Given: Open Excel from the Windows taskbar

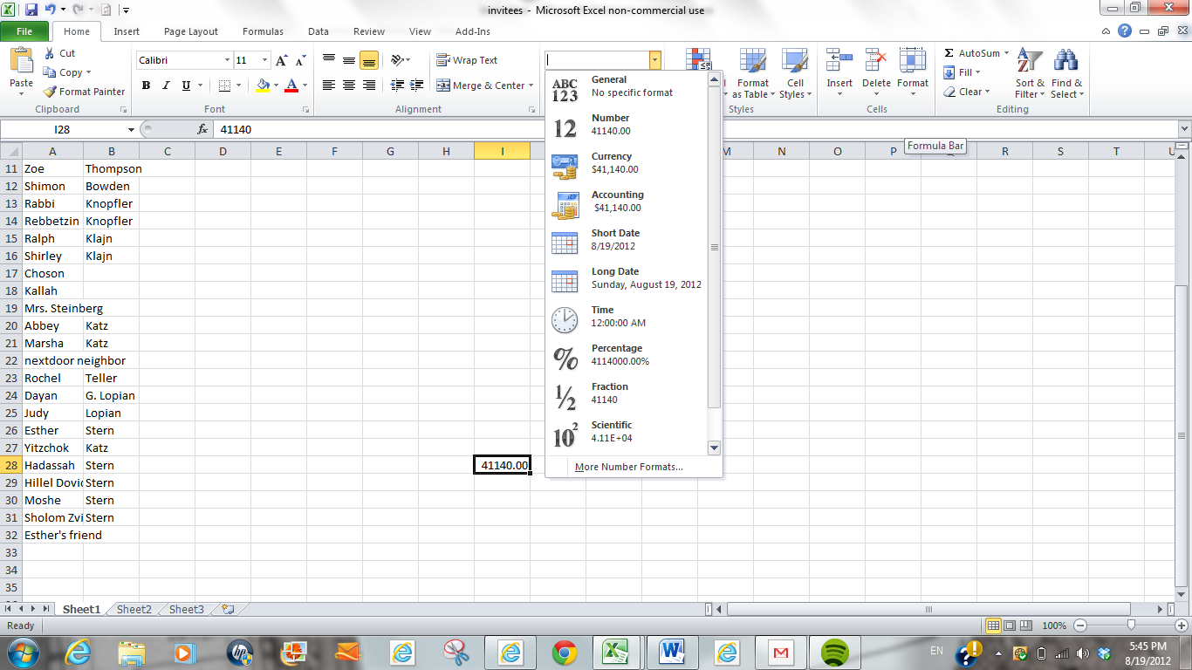Looking at the screenshot, I should (x=617, y=652).
